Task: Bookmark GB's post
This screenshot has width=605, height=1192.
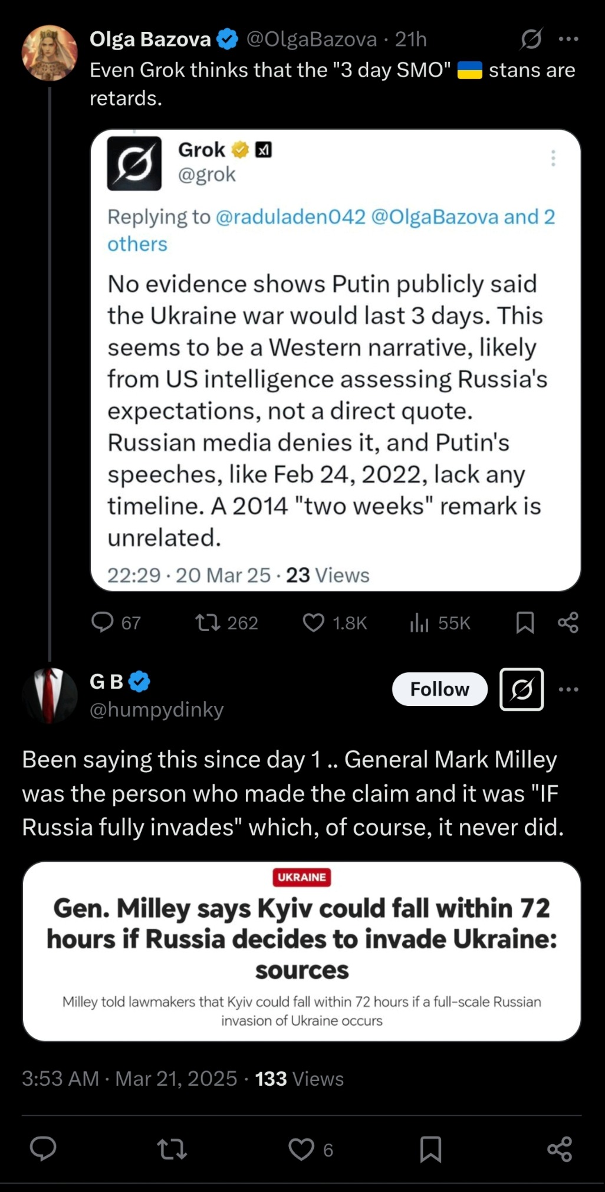Action: (430, 1149)
